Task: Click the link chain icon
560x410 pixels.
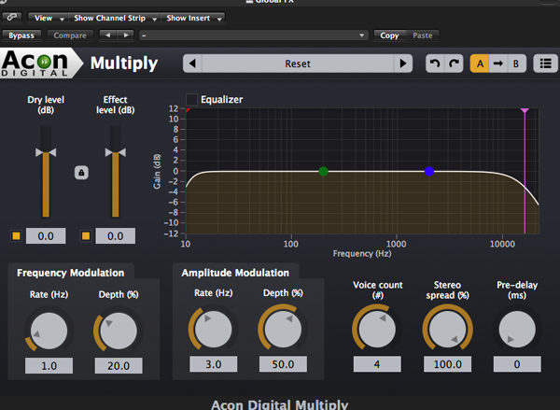Action: (12, 17)
